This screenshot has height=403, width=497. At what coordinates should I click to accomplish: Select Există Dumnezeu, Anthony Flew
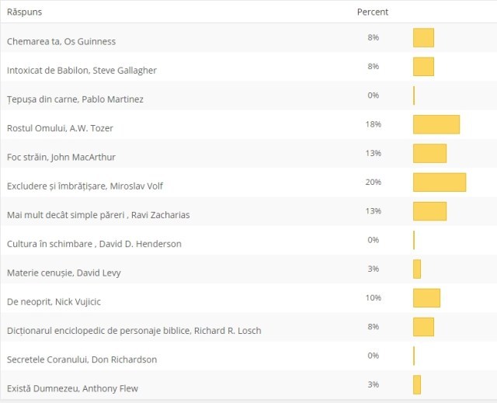[72, 387]
